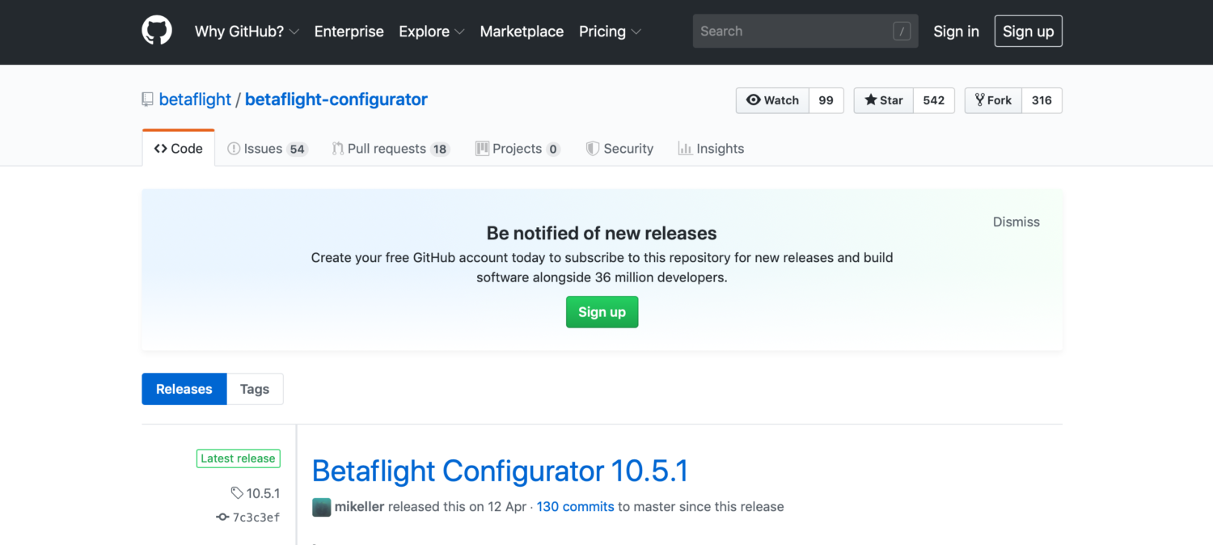Viewport: 1213px width, 545px height.
Task: Click mikeller's avatar thumbnail
Action: (320, 508)
